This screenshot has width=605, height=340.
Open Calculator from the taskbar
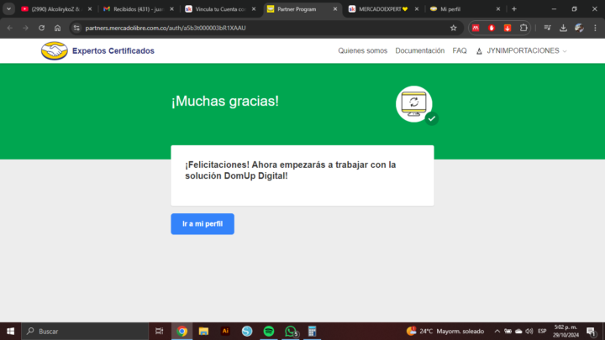tap(312, 331)
